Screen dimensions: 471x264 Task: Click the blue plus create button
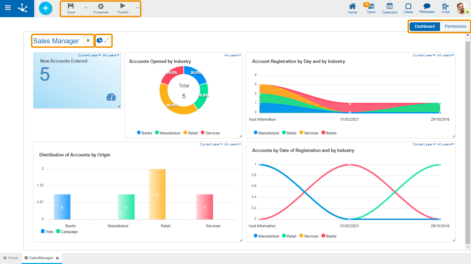pos(46,8)
